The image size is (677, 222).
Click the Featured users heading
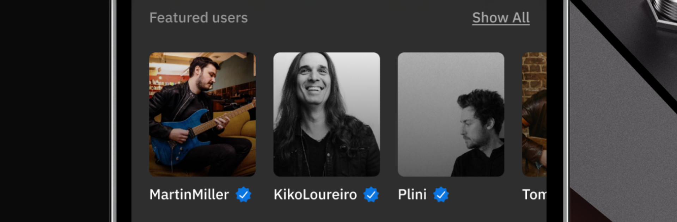199,18
